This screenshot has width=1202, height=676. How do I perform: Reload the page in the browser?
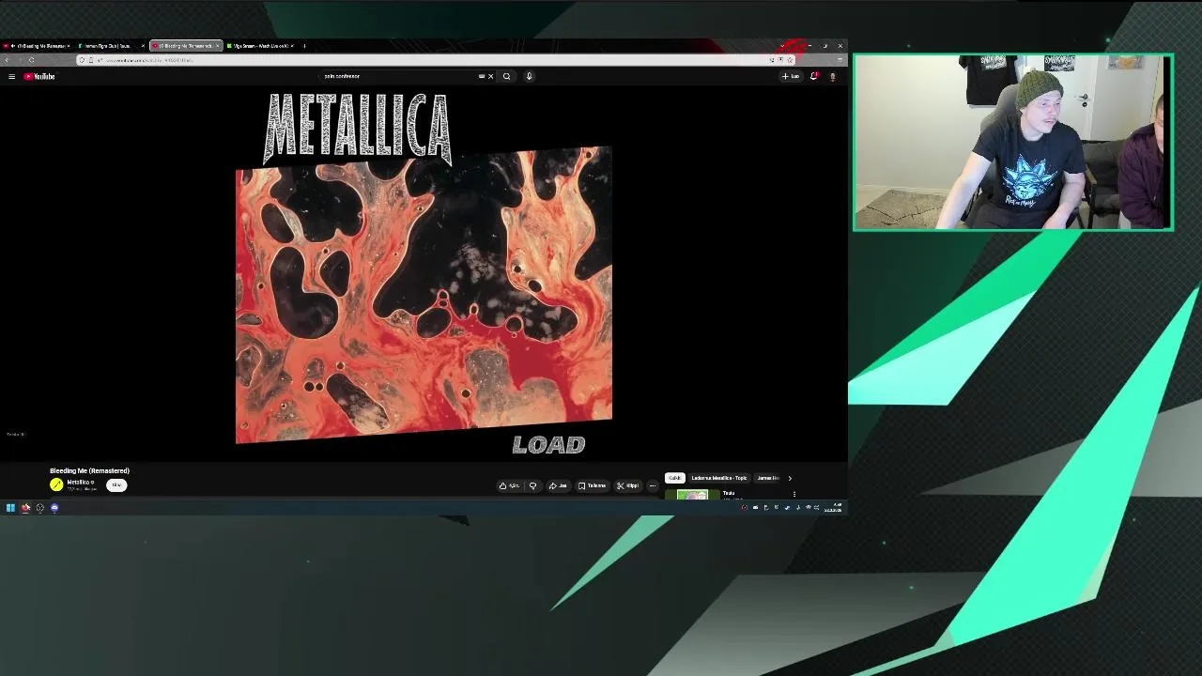(31, 60)
